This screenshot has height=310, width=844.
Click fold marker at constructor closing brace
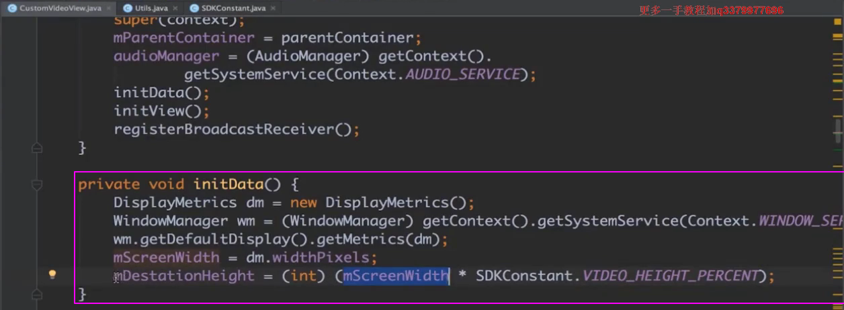[x=37, y=148]
